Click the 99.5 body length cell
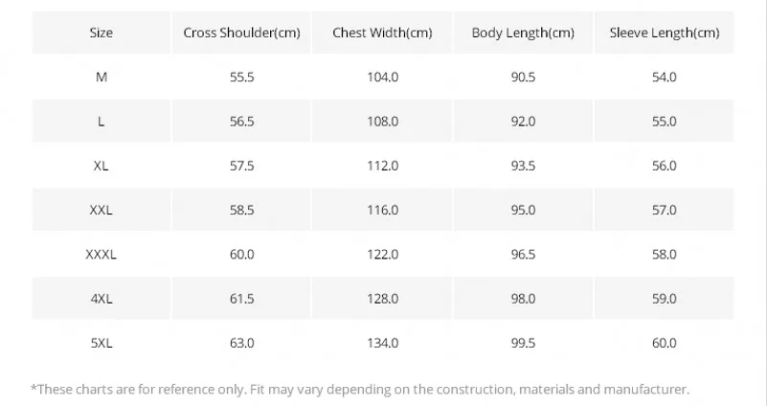This screenshot has height=406, width=767. click(523, 343)
